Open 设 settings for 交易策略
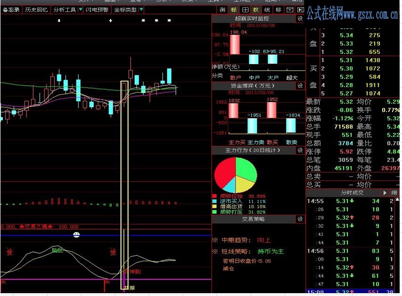Image resolution: width=402 pixels, height=296 pixels. tap(300, 219)
